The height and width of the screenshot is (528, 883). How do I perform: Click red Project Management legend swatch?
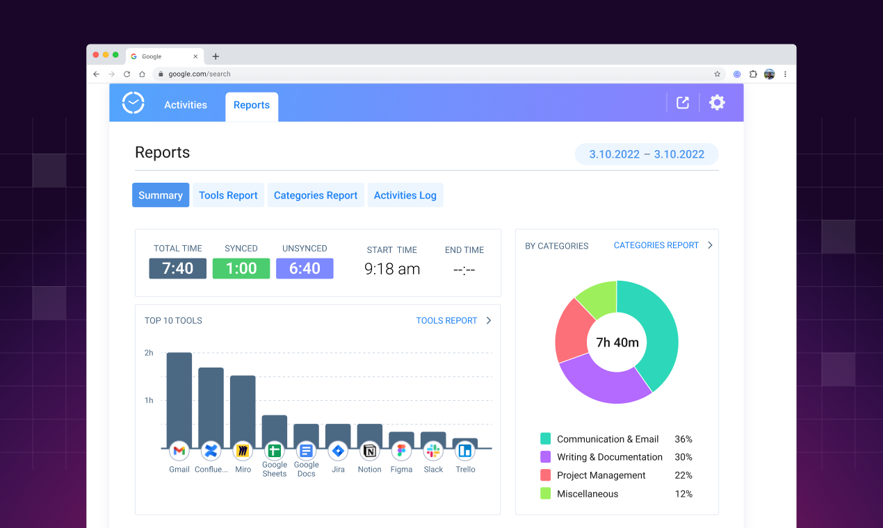pos(546,475)
